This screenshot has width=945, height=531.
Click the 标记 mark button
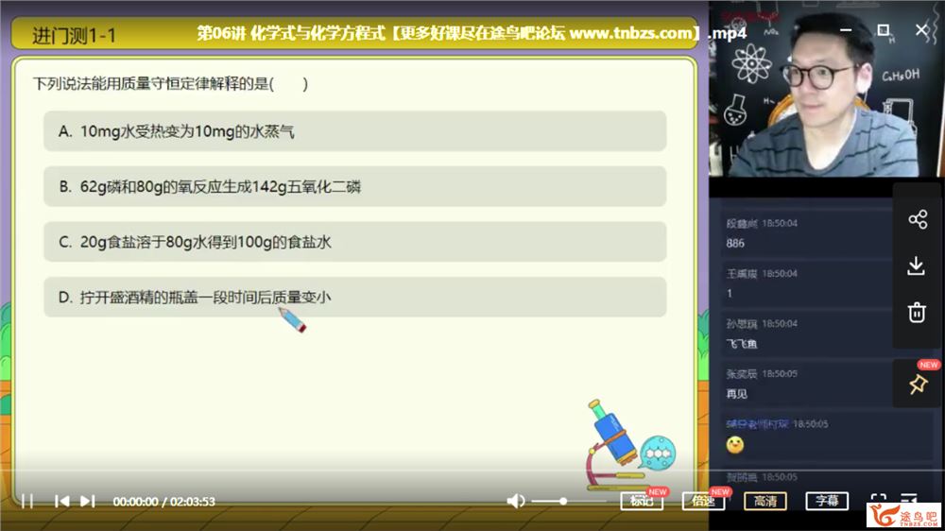coord(642,501)
